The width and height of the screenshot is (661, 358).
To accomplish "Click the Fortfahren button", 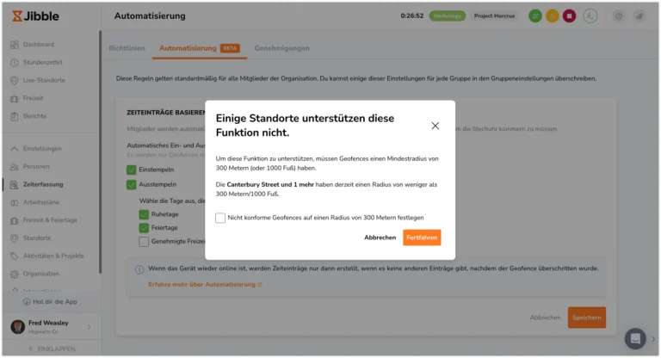I will point(422,238).
